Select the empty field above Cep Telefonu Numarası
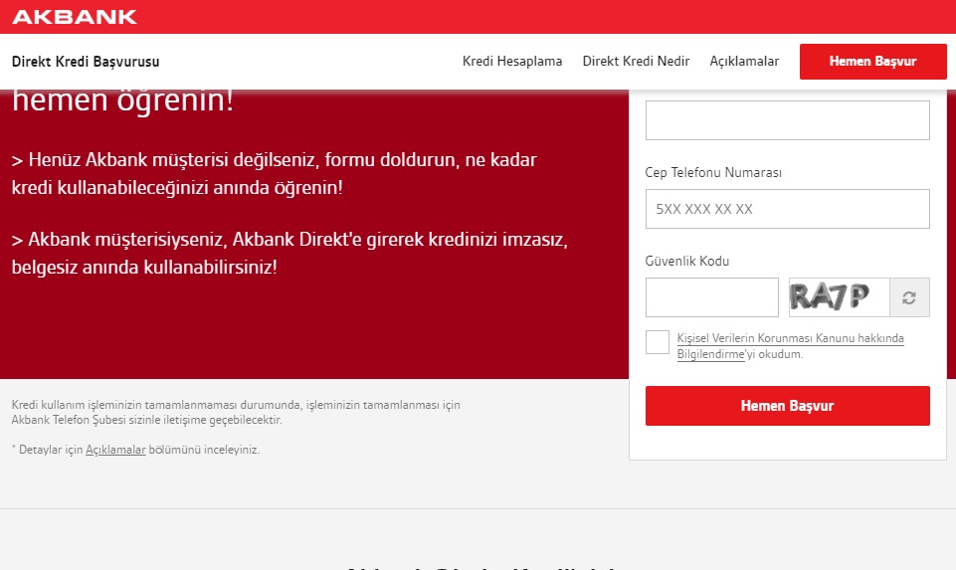The width and height of the screenshot is (956, 570). 787,120
